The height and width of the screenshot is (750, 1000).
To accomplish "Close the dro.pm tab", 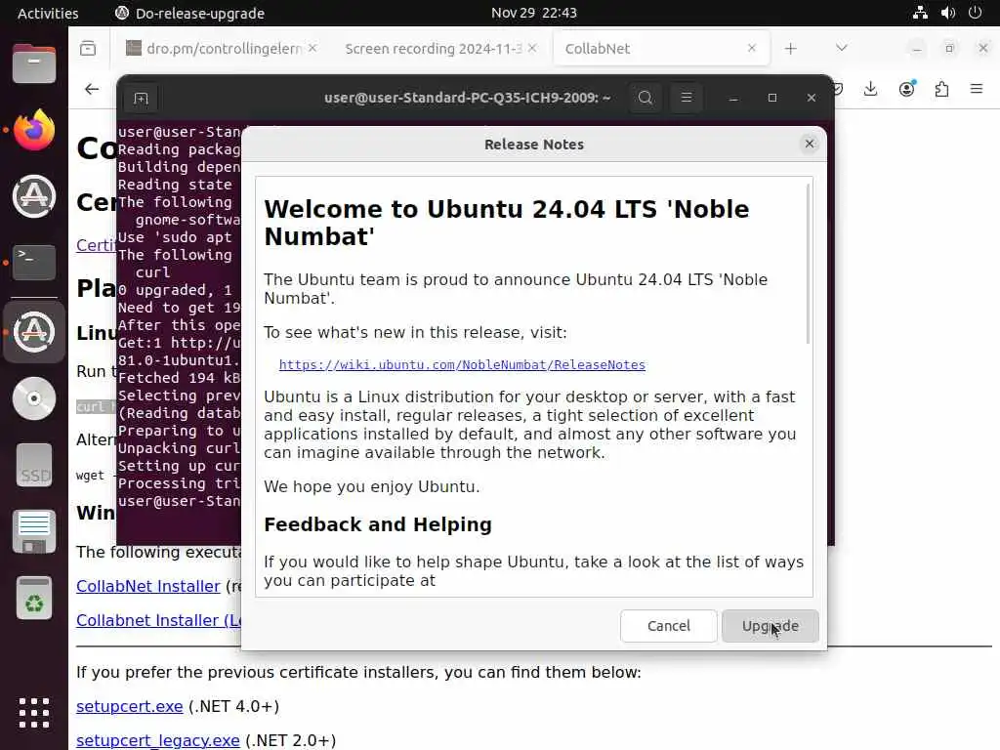I will tap(312, 48).
